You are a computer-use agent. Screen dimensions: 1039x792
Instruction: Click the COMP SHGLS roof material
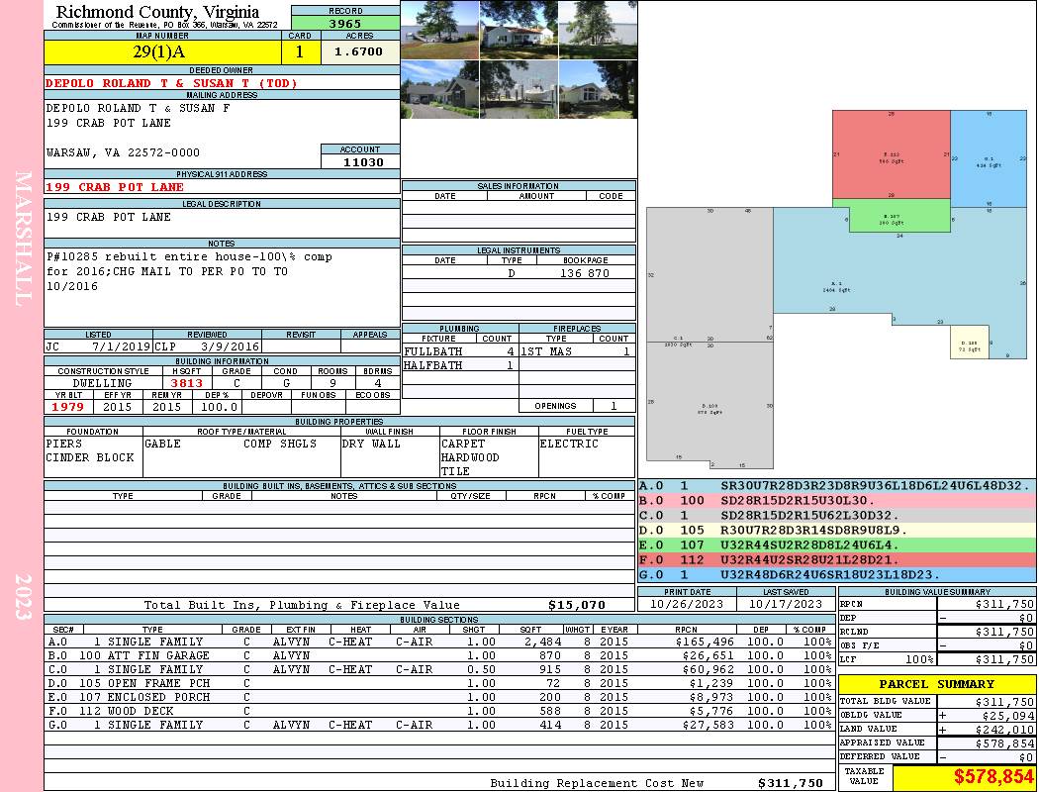(x=280, y=444)
